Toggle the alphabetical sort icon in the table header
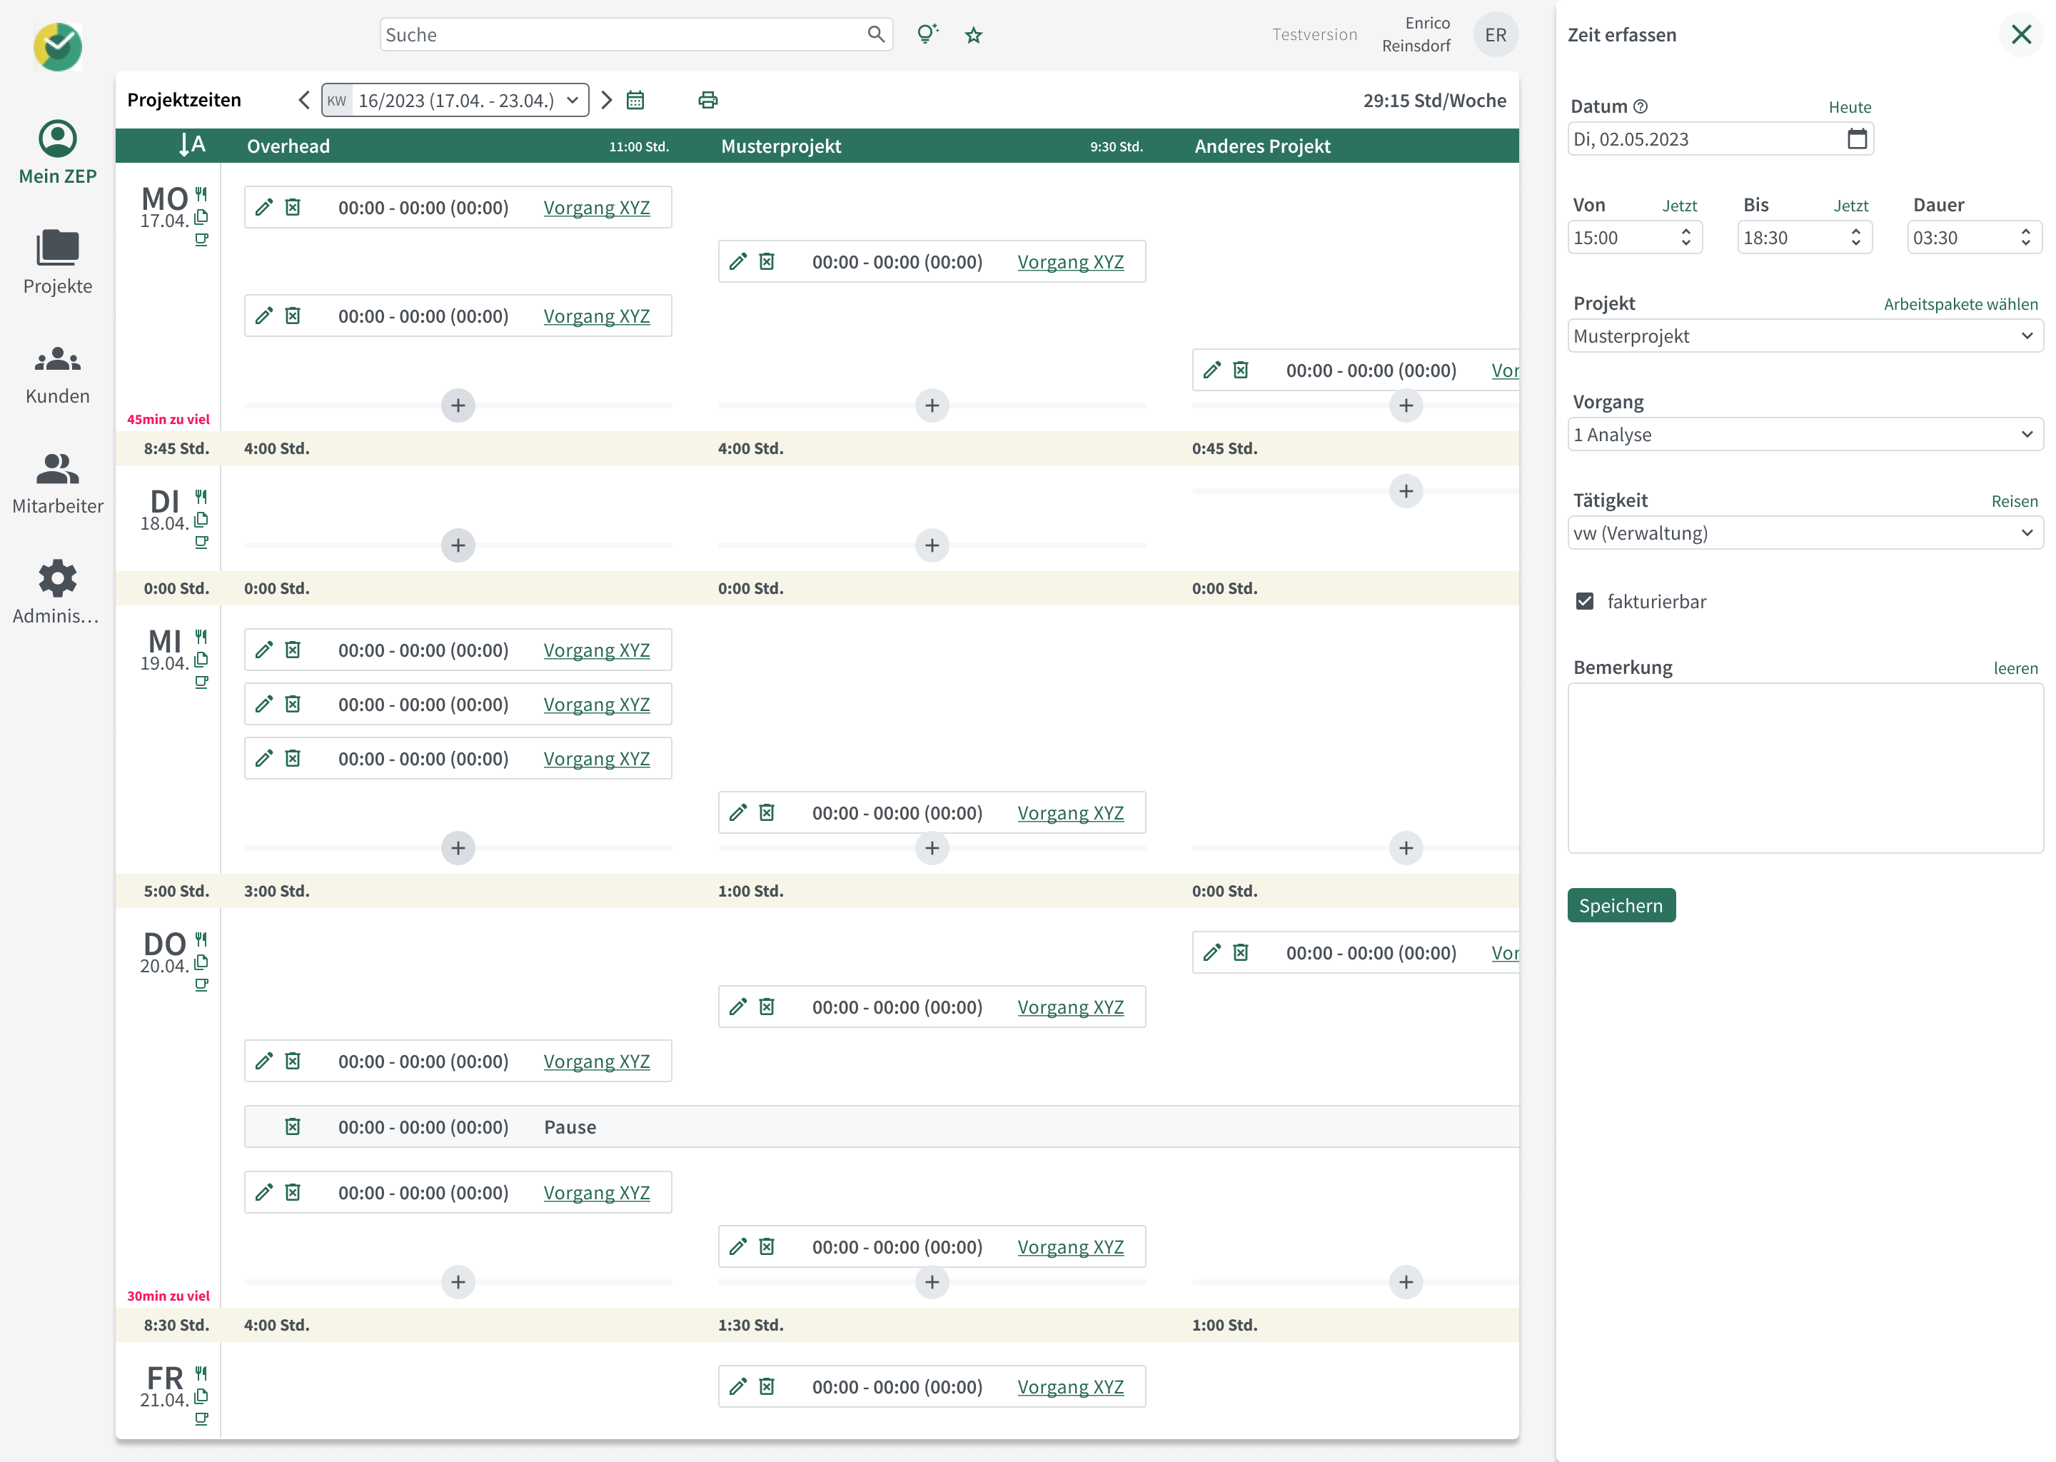The width and height of the screenshot is (2056, 1462). [x=192, y=145]
